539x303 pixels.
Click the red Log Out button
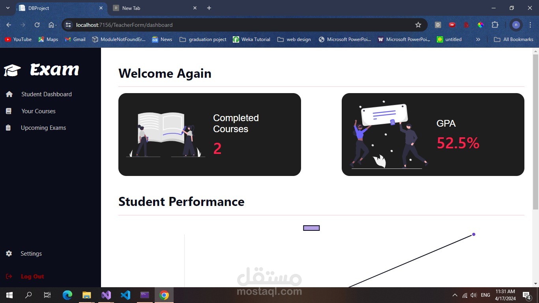click(x=32, y=276)
